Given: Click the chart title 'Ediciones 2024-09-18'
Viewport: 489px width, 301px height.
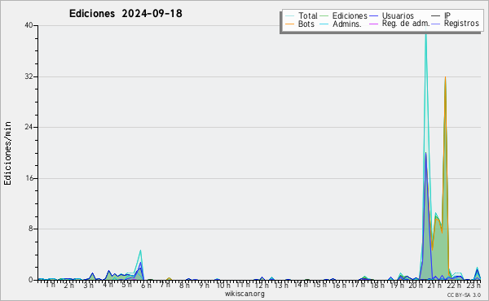Looking at the screenshot, I should coord(126,14).
